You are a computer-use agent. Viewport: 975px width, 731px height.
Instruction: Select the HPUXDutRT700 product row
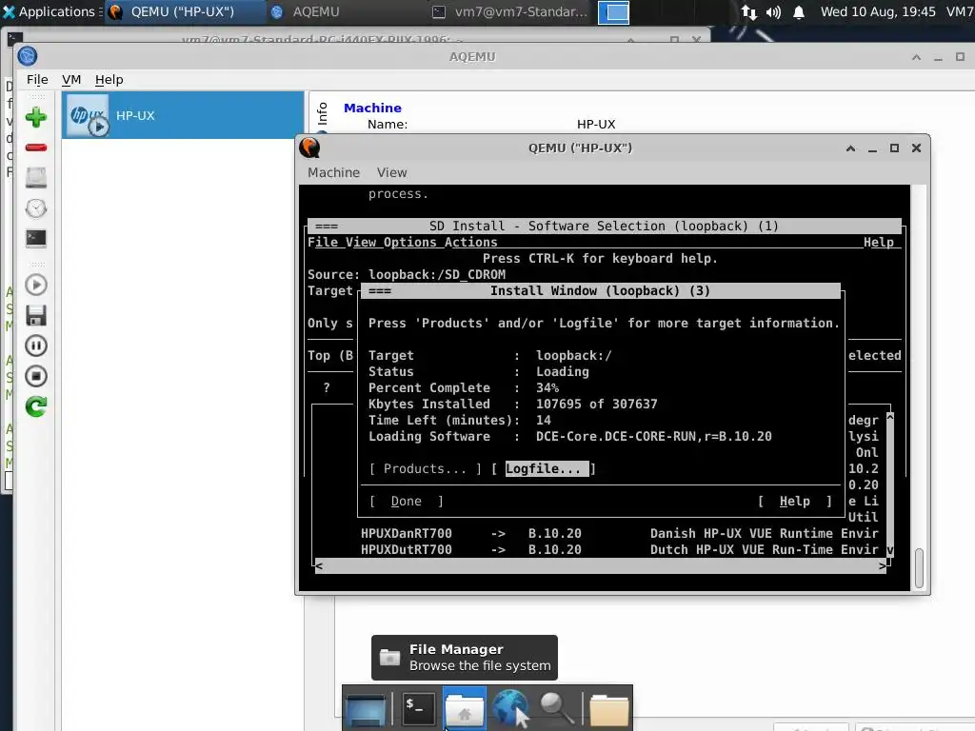[x=619, y=549]
